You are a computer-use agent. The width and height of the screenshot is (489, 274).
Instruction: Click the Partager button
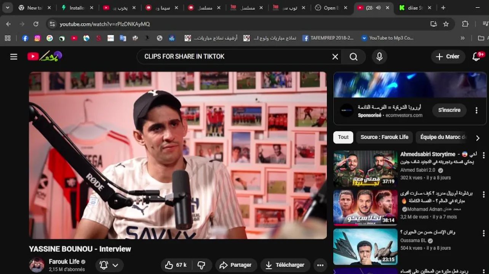(x=236, y=265)
